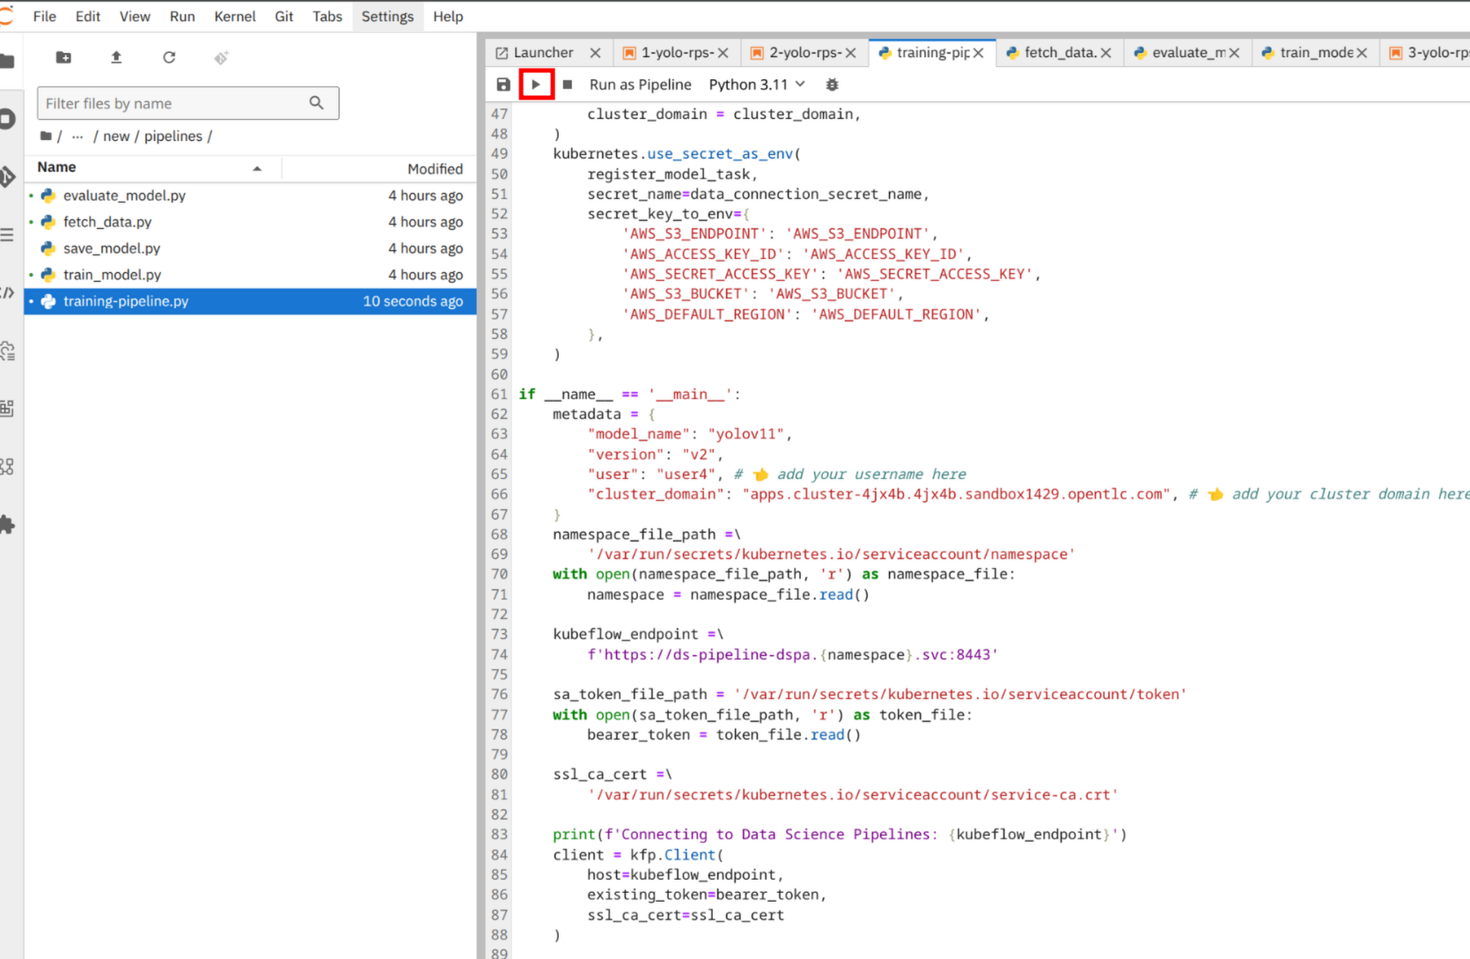The width and height of the screenshot is (1470, 959).
Task: Navigate to 'pipelines' folder in breadcrumb
Action: pyautogui.click(x=173, y=136)
